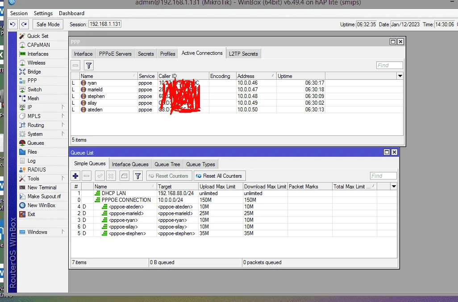Switch to Profiles tab
Screen dimensions: 458x302
[x=168, y=54]
